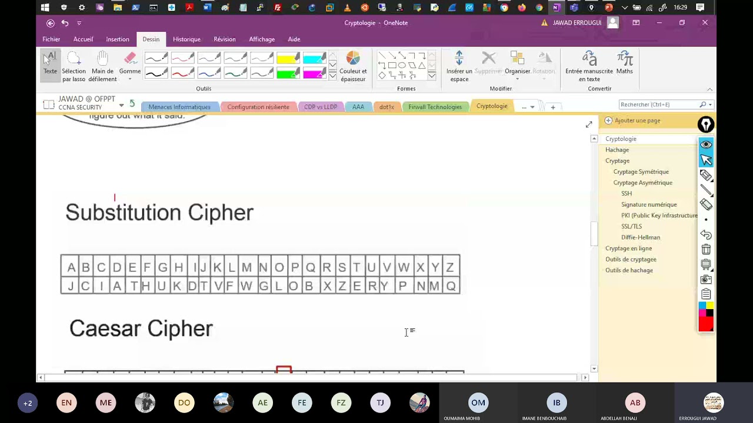The height and width of the screenshot is (423, 753).
Task: Open the Cryptage Symétrique subpage
Action: [x=641, y=172]
